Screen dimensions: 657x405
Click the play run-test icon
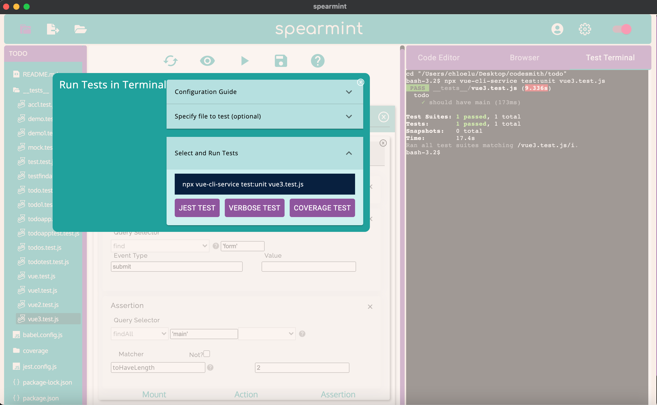(245, 61)
